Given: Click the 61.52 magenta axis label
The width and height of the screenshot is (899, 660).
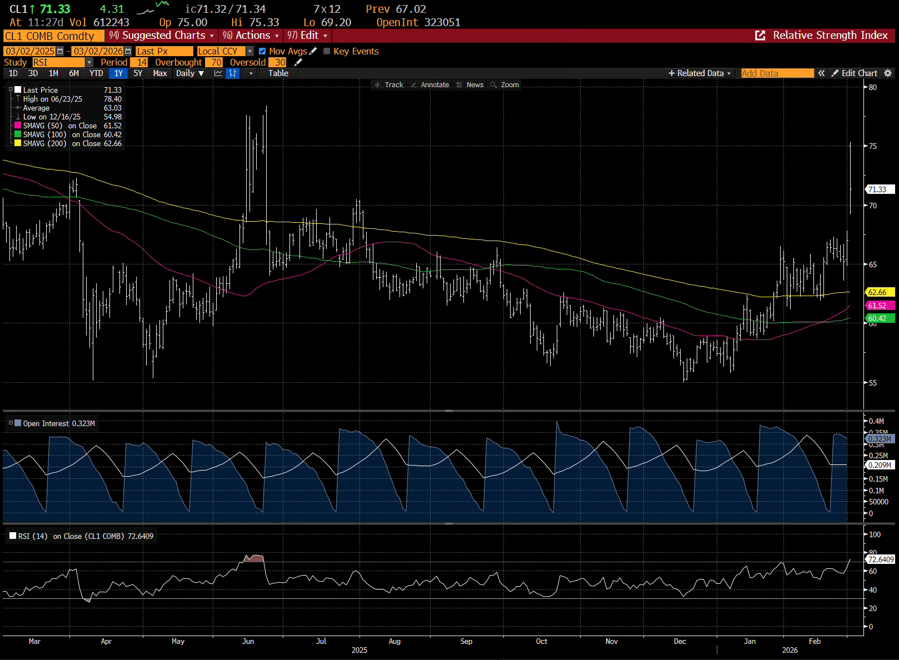Looking at the screenshot, I should point(880,306).
